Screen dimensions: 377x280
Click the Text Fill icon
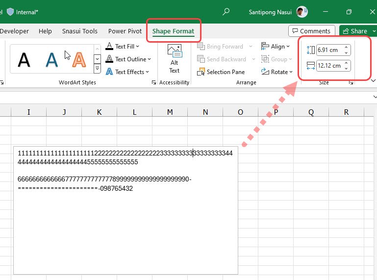(x=110, y=47)
